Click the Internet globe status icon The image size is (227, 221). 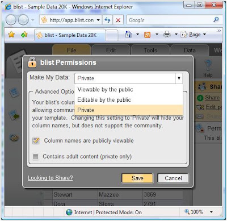[x=69, y=212]
